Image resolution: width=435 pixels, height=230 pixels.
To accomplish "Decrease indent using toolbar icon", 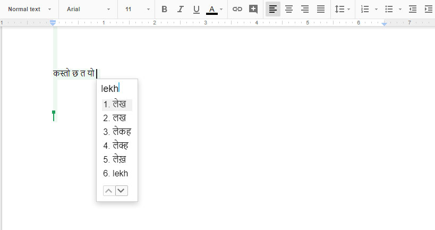I will tap(413, 9).
